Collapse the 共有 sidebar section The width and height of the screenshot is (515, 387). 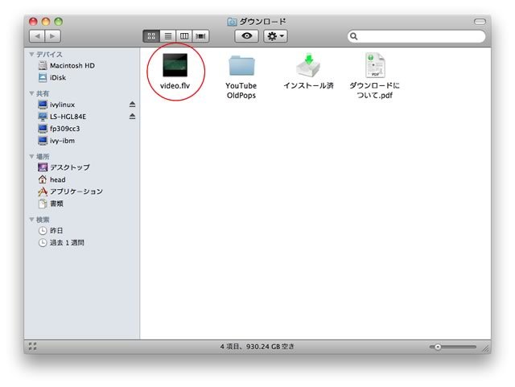pos(32,93)
